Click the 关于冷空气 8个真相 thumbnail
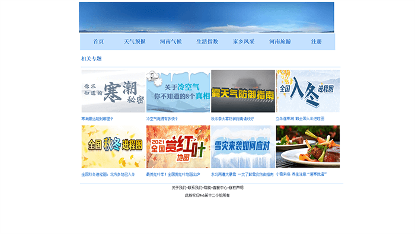 pyautogui.click(x=178, y=91)
